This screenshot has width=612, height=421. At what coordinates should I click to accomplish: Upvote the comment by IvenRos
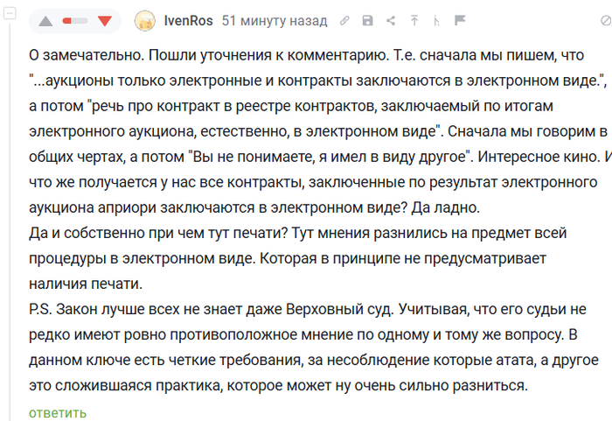(x=46, y=20)
